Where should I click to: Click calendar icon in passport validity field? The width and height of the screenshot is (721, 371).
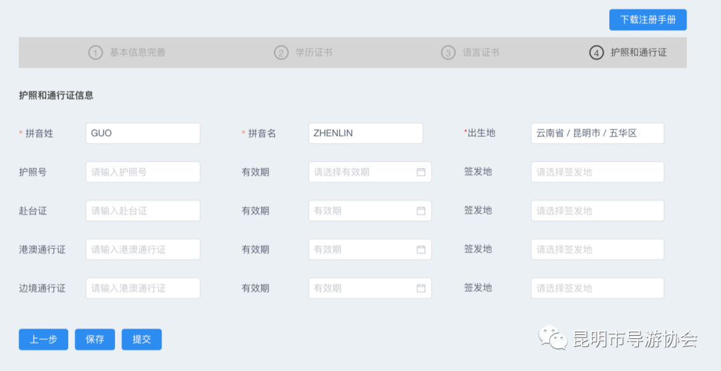click(421, 172)
